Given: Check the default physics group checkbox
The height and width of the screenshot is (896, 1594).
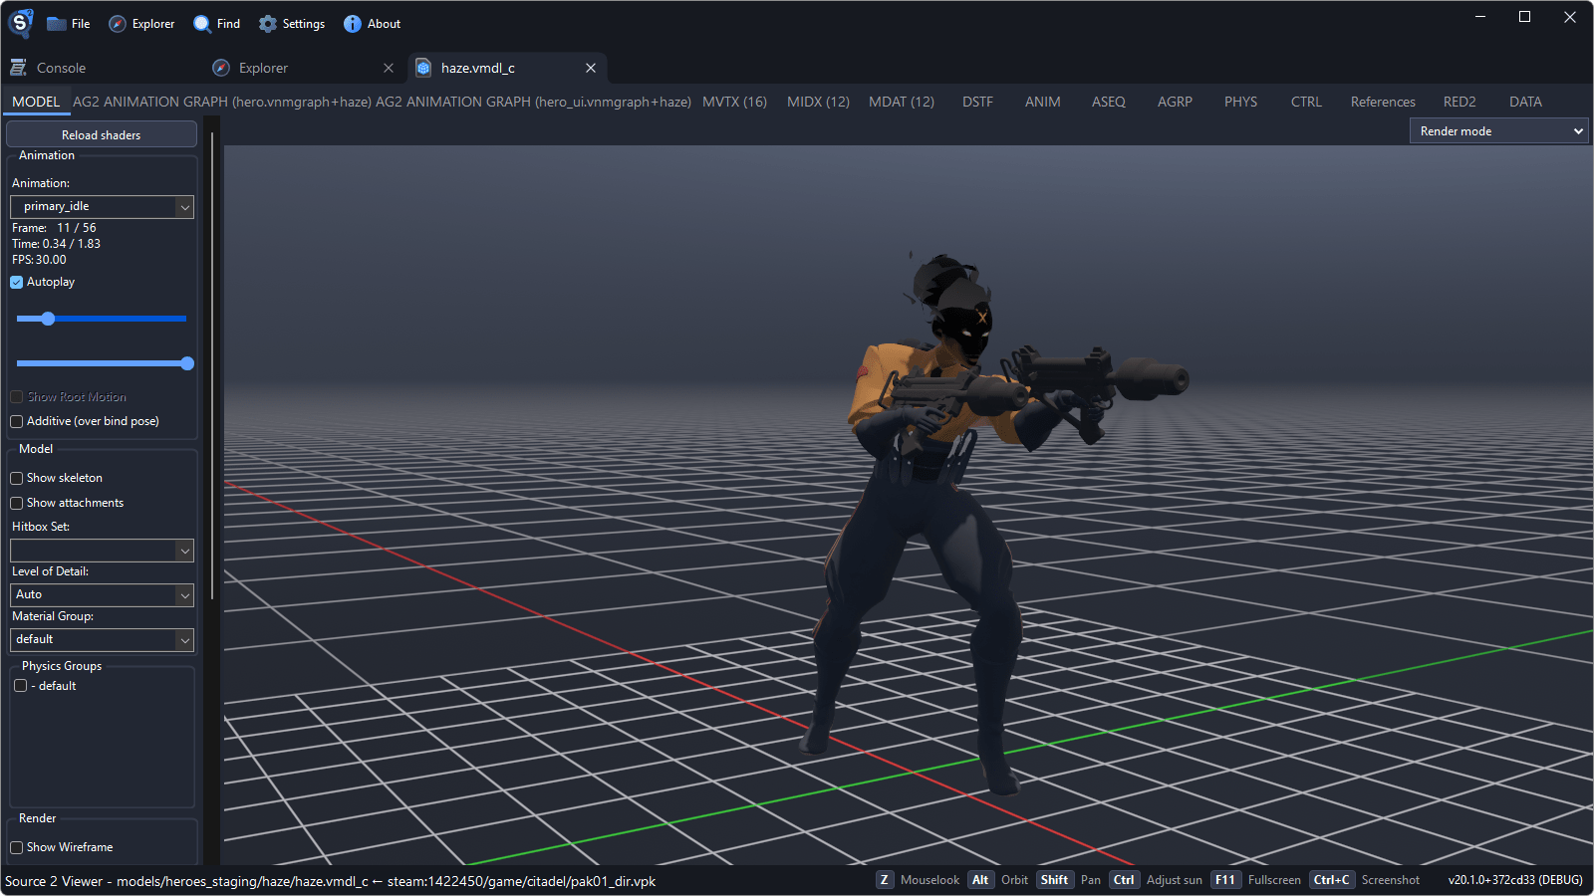Looking at the screenshot, I should 20,686.
